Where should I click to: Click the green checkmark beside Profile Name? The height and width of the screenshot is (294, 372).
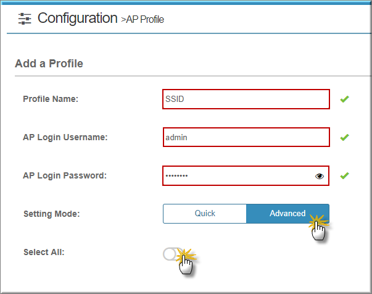(x=344, y=99)
